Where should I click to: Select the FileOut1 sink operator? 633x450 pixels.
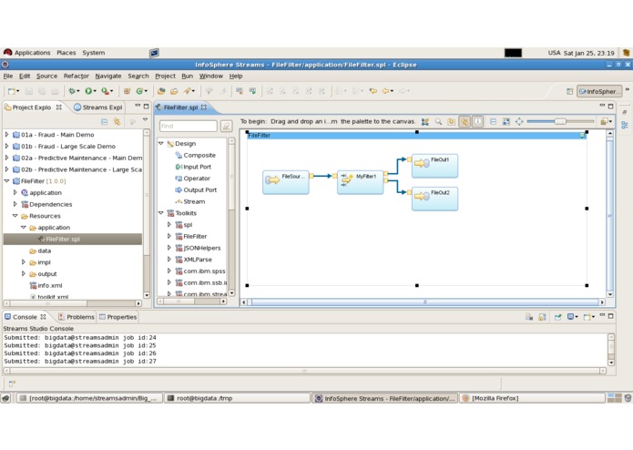(434, 166)
